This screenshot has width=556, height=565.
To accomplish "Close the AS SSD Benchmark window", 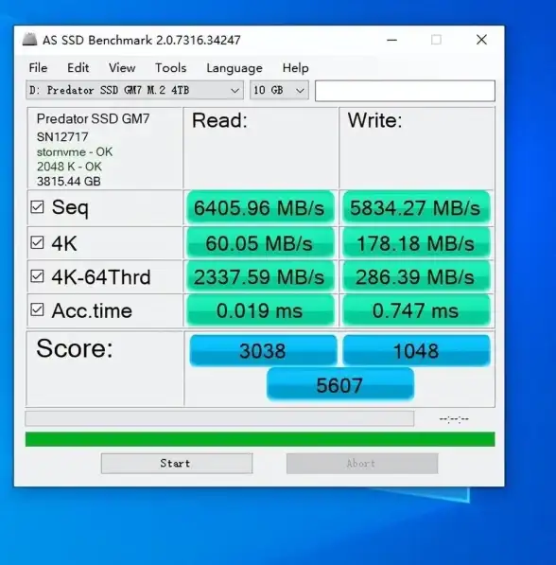I will tap(481, 40).
